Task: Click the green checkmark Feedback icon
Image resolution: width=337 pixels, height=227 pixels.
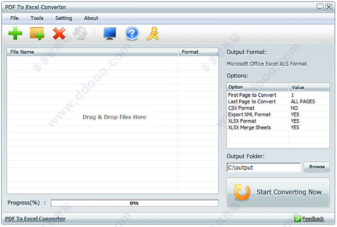Action: [x=298, y=219]
